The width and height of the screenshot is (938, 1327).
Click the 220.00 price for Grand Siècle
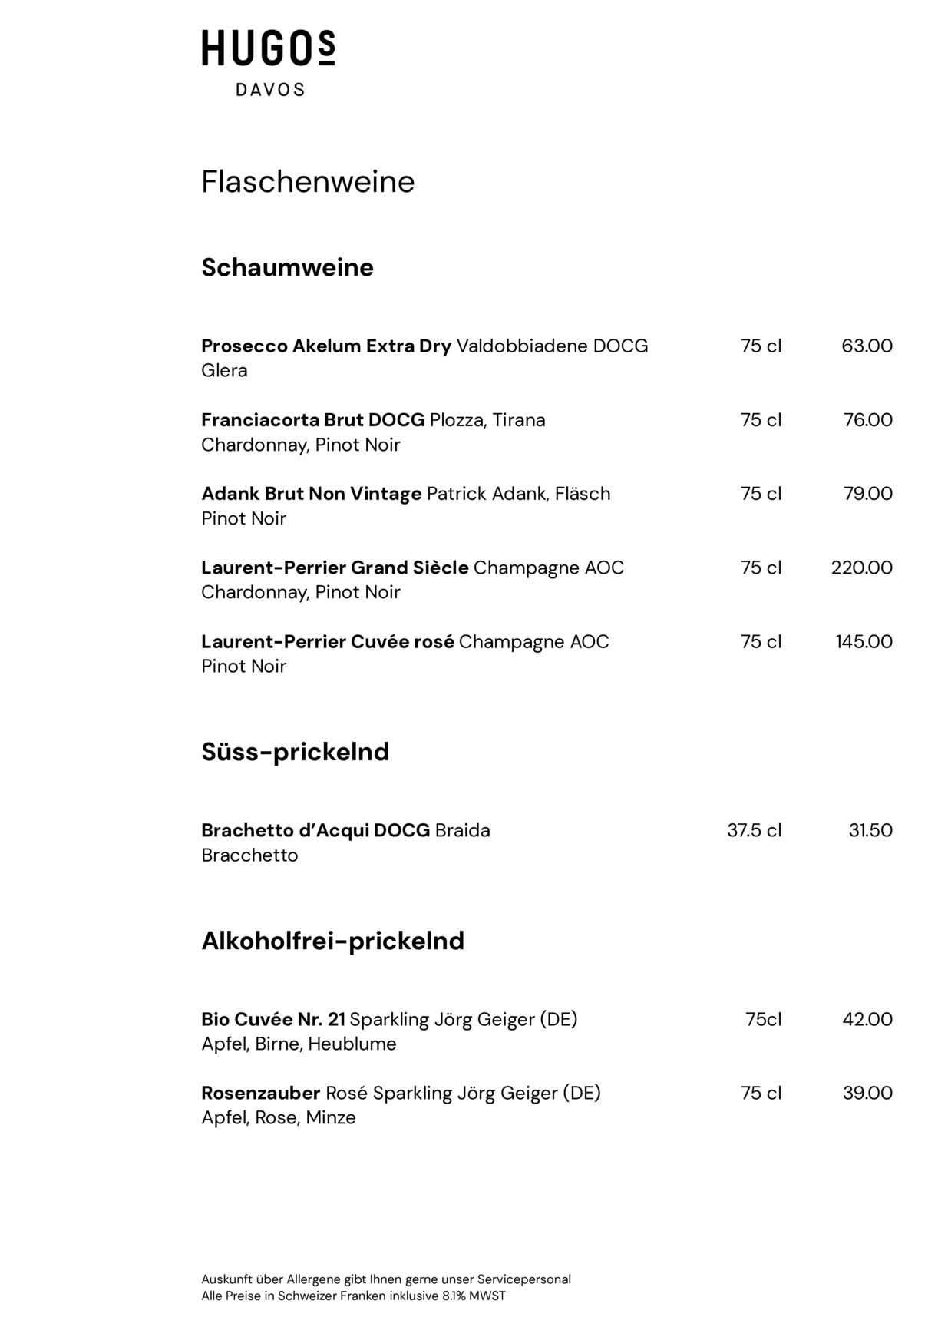tap(861, 568)
